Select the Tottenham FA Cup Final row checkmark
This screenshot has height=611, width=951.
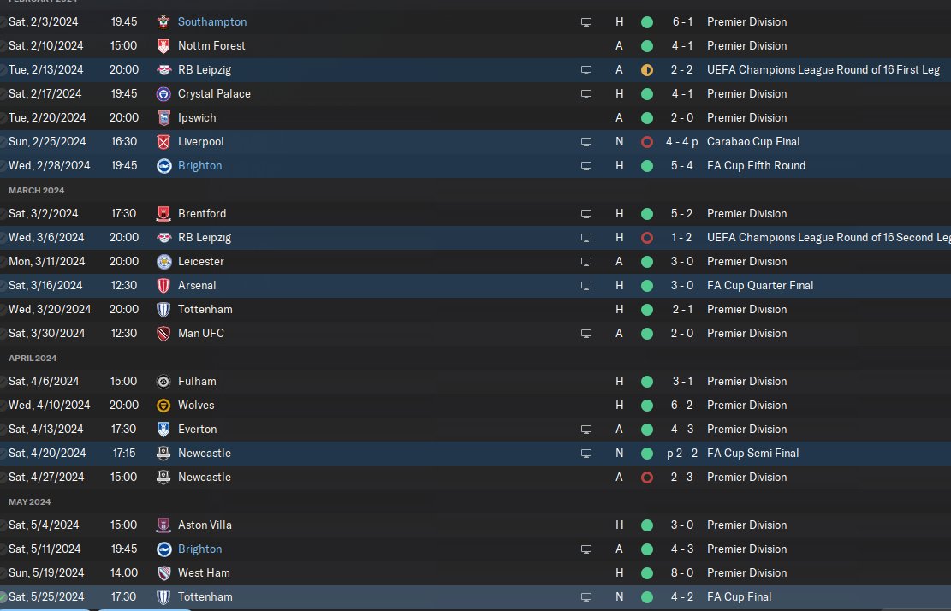pos(3,597)
